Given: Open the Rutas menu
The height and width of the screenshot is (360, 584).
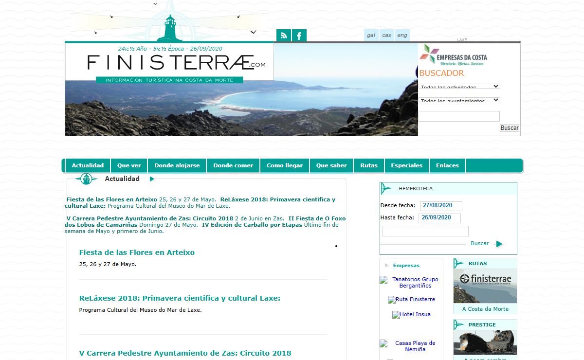Looking at the screenshot, I should pos(369,165).
